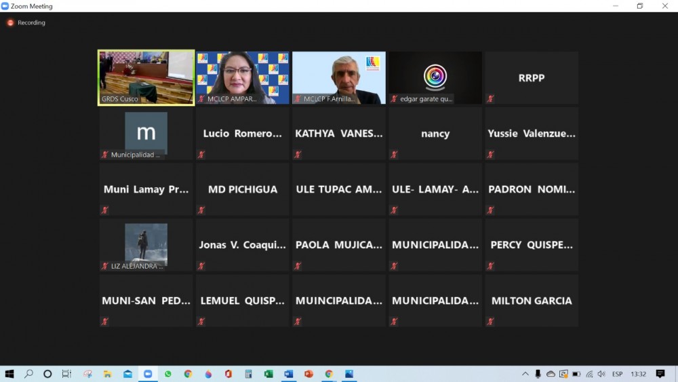Screen dimensions: 678x382
Task: Expand hidden system tray icons chevron
Action: [525, 374]
